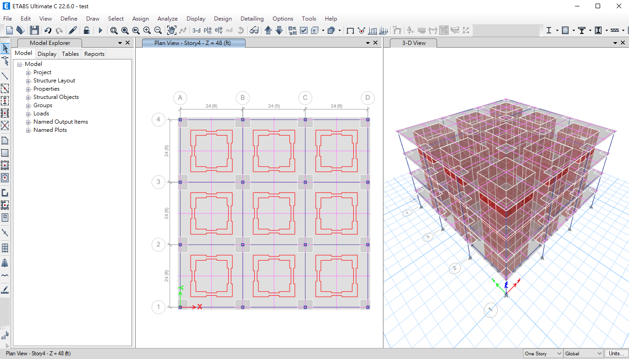This screenshot has width=629, height=359.
Task: Activate the 3-D View tab
Action: pyautogui.click(x=414, y=43)
